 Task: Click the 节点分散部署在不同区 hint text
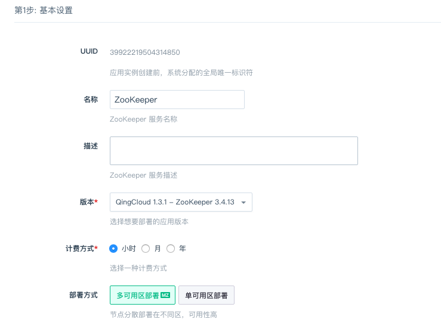[x=146, y=315]
